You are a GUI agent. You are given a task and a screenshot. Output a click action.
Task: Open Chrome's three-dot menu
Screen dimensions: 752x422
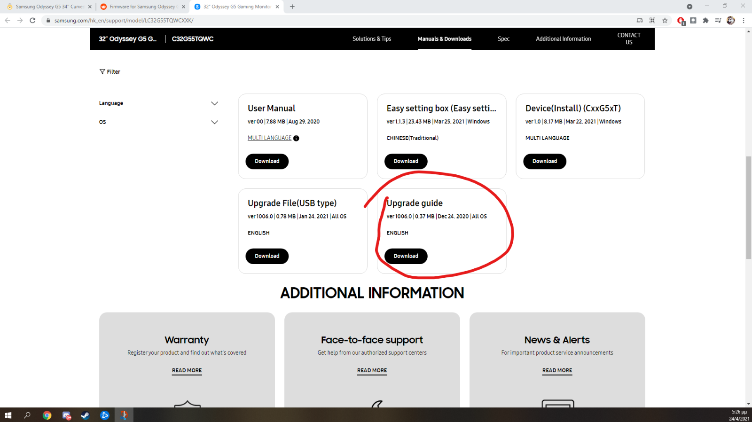click(x=744, y=20)
